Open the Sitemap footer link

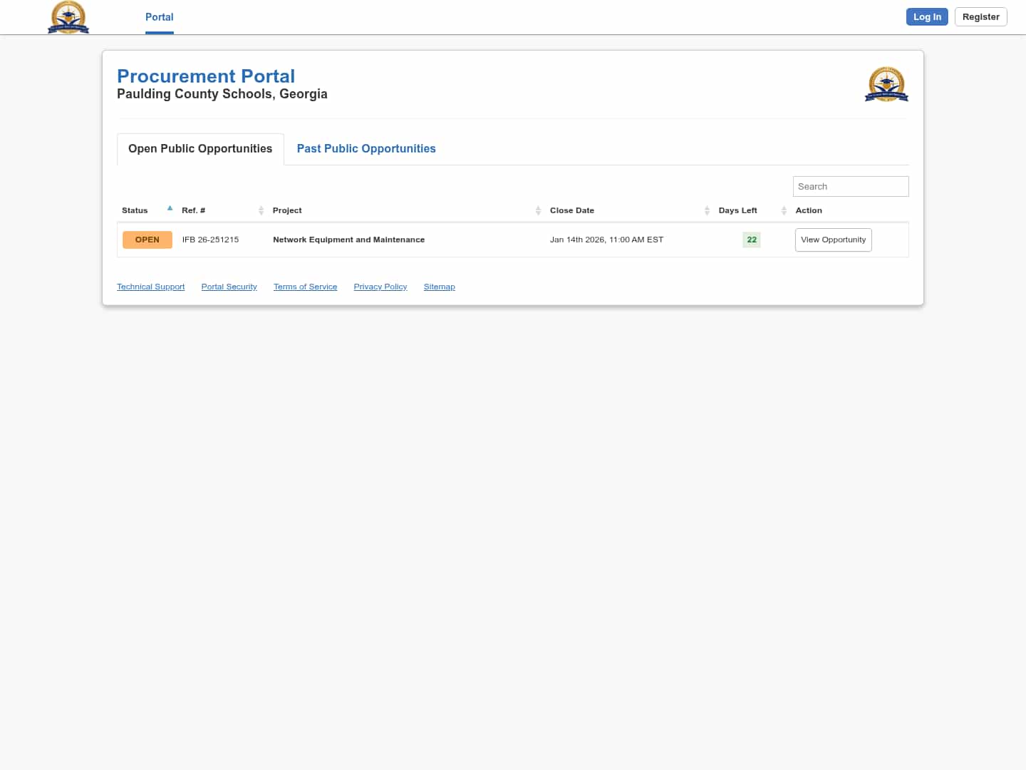coord(439,287)
